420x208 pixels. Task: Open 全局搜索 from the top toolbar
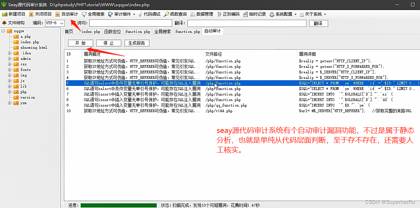coord(93,14)
